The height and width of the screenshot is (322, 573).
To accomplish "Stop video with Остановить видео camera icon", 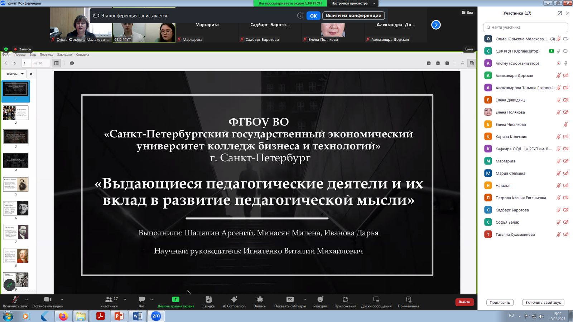I will coord(48,299).
